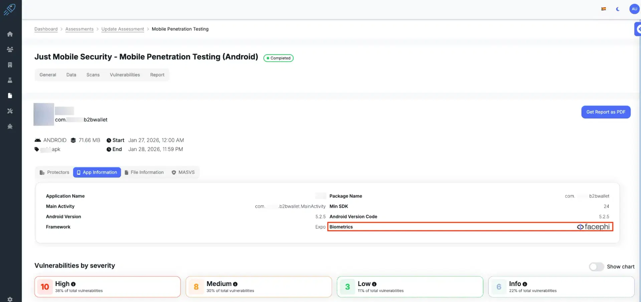Click the clock icon beside Start

pyautogui.click(x=109, y=141)
